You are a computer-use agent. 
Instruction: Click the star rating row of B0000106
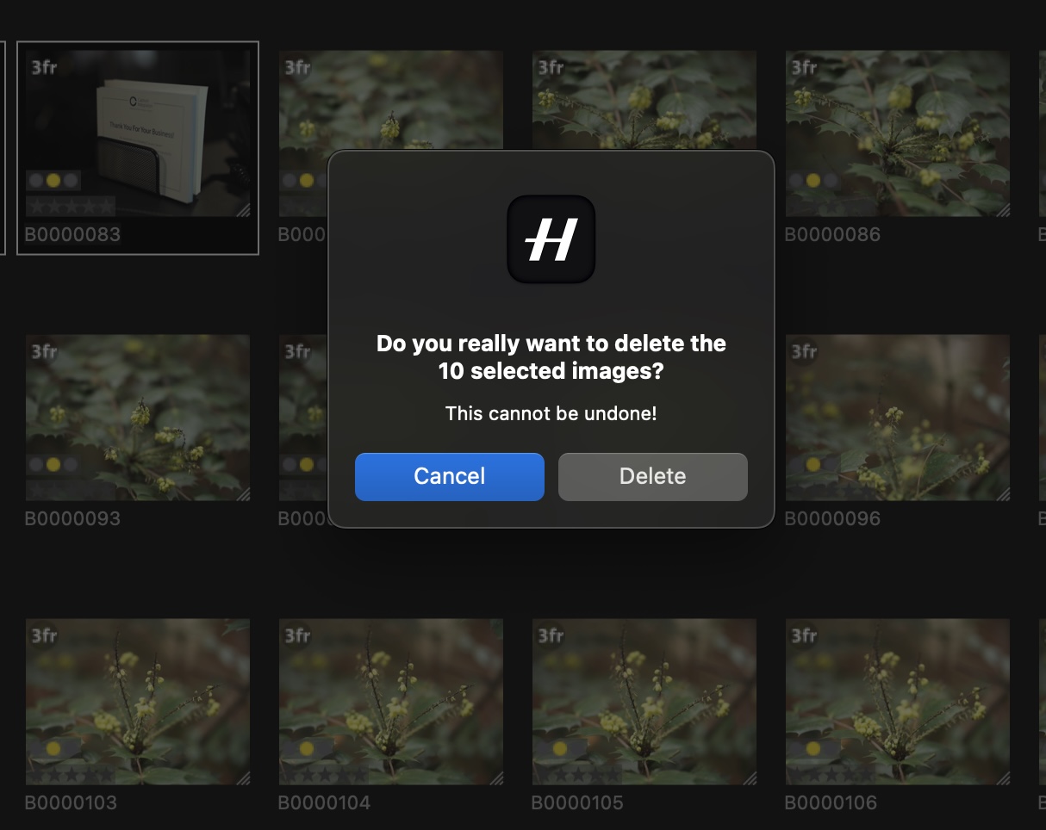pyautogui.click(x=831, y=775)
